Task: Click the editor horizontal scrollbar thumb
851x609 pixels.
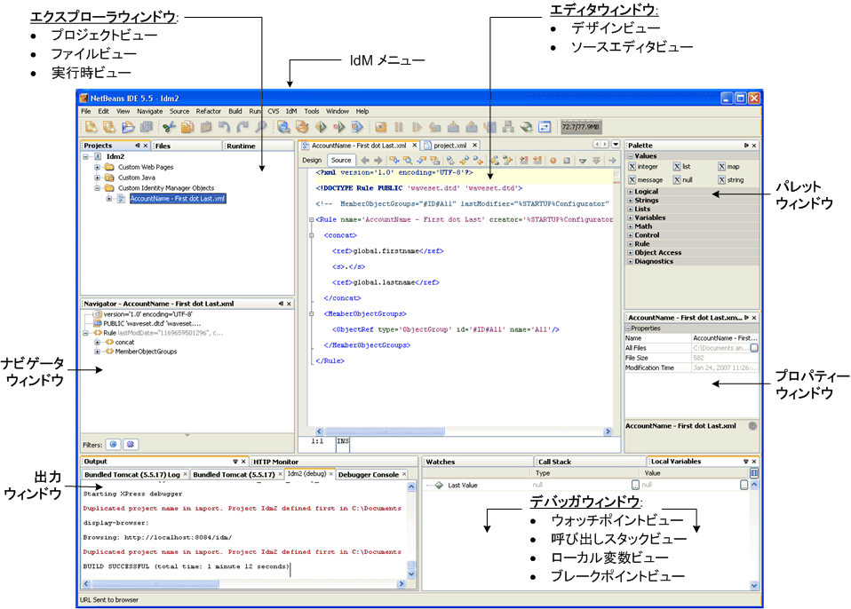Action: (385, 431)
